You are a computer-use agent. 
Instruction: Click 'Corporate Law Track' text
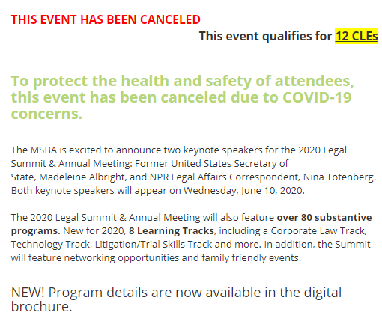318,231
